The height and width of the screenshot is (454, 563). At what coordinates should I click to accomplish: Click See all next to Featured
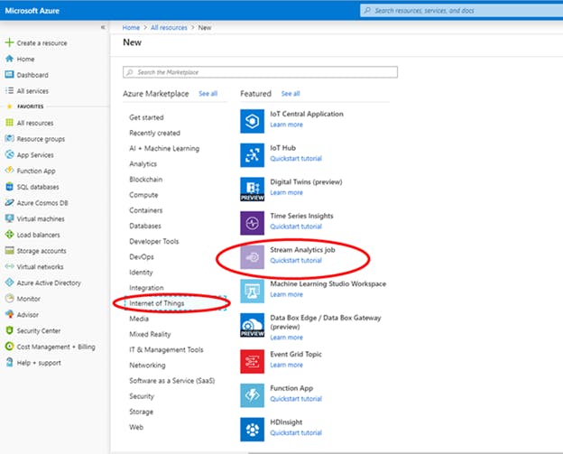[x=291, y=94]
